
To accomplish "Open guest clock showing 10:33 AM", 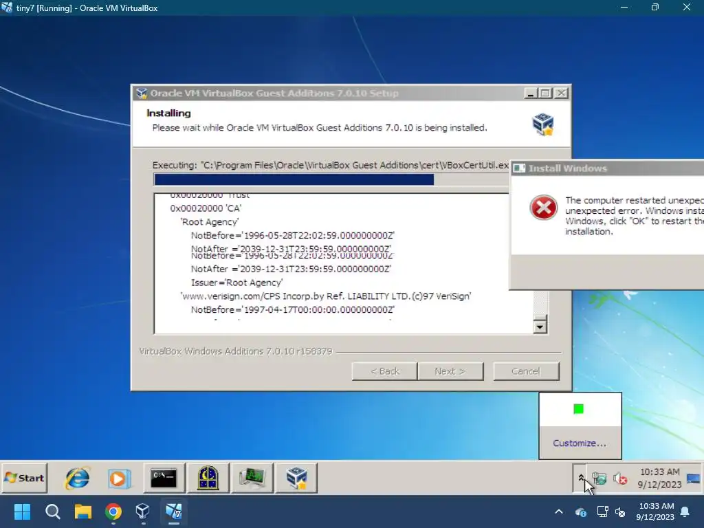I will point(659,478).
